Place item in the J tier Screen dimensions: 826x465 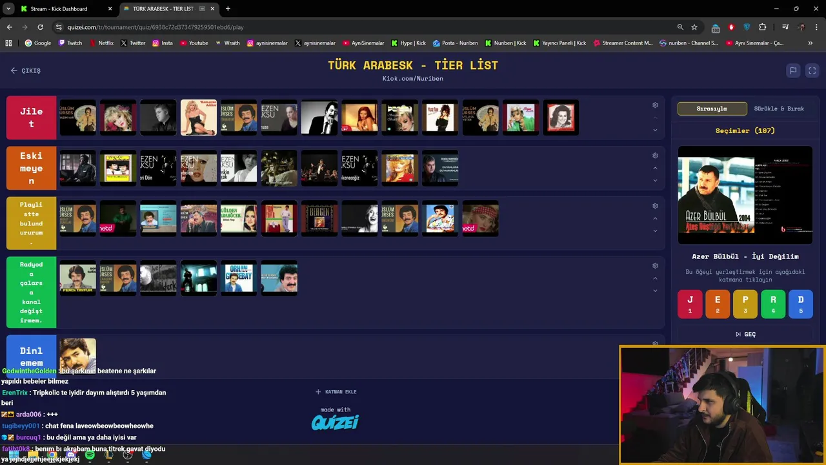(690, 305)
